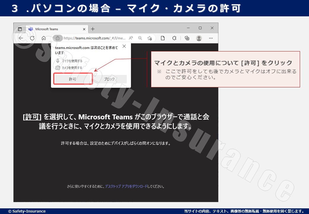Open the user profile avatar
This screenshot has height=214, width=309.
tap(199, 38)
